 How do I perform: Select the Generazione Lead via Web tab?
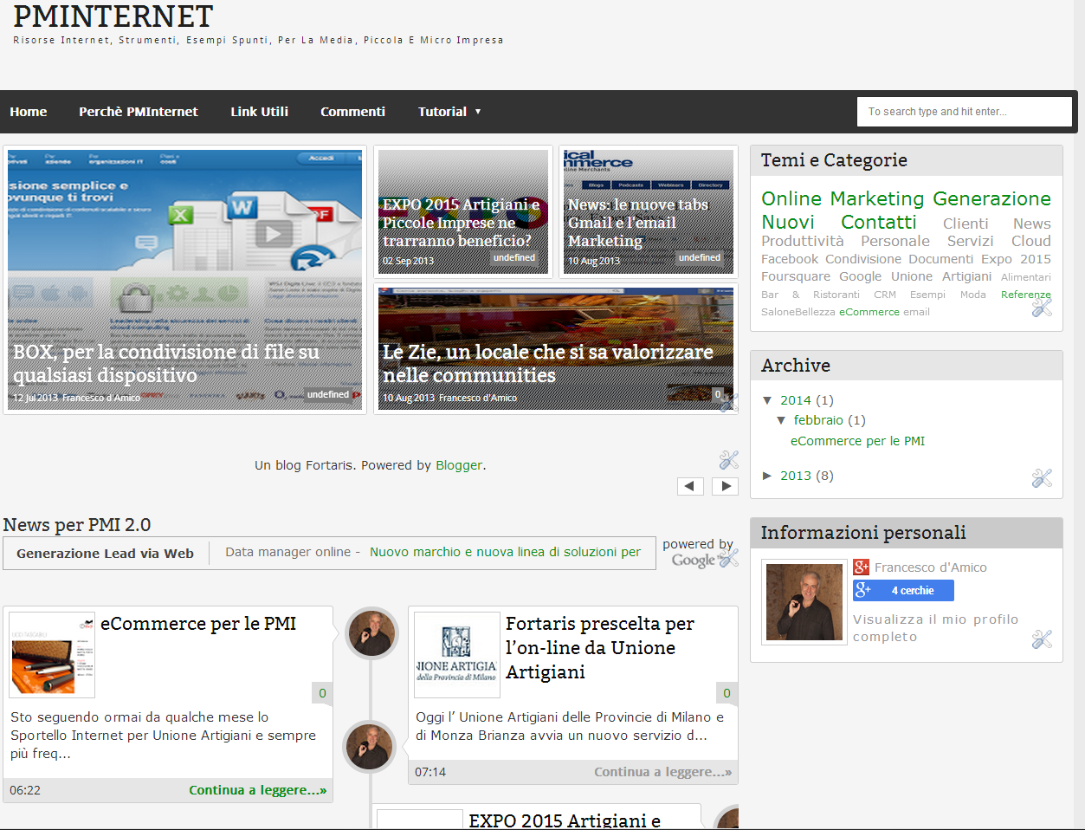106,554
